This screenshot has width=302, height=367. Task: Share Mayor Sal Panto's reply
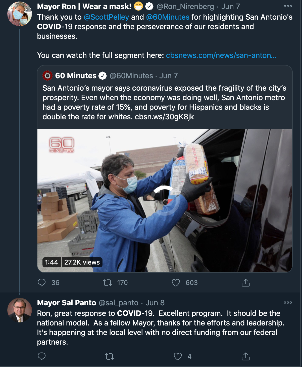[245, 356]
